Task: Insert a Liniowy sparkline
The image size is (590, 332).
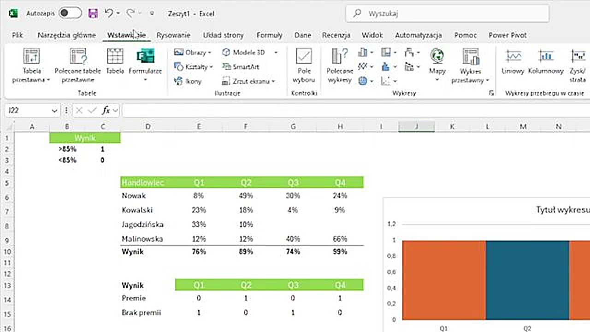Action: coord(513,57)
